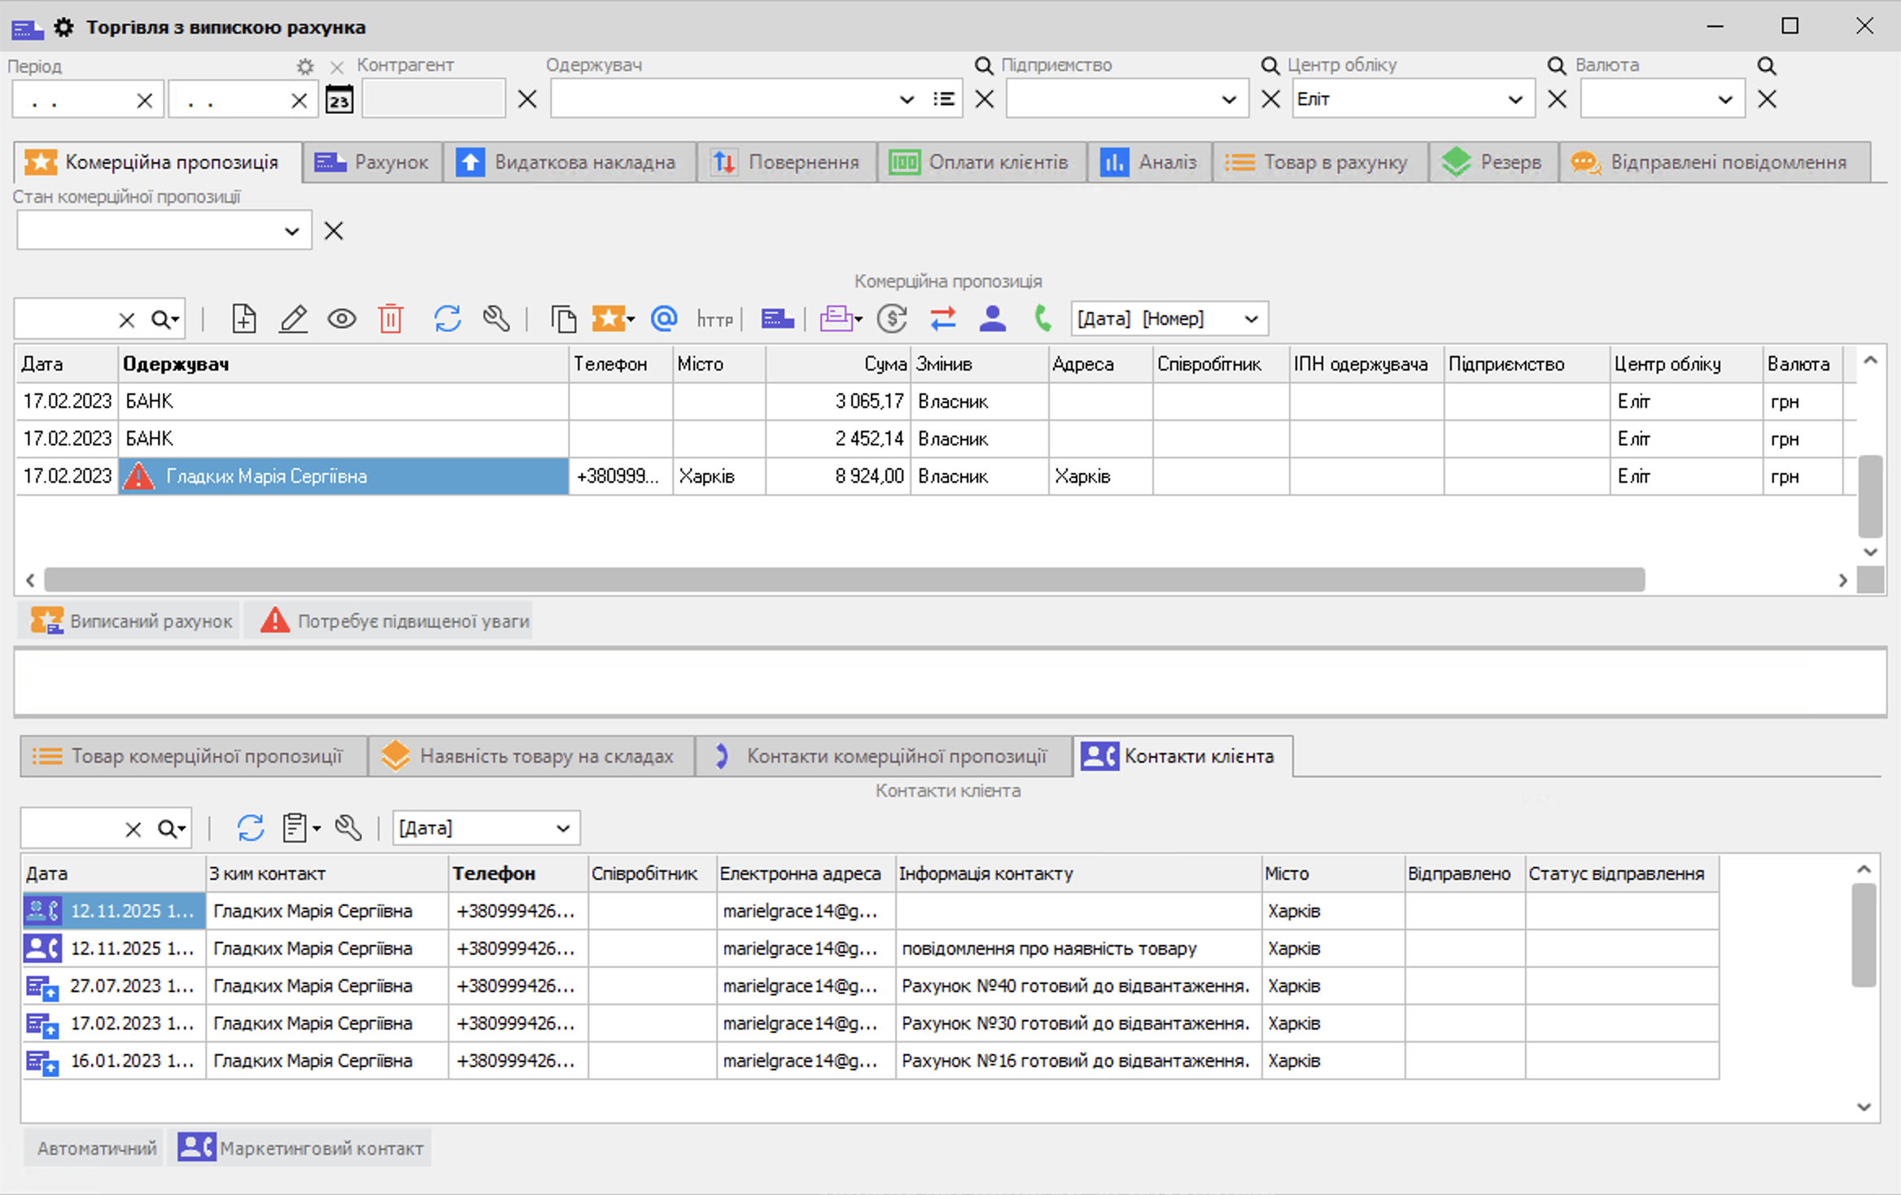Toggle the Маркетинговий контакт filter

(x=301, y=1148)
